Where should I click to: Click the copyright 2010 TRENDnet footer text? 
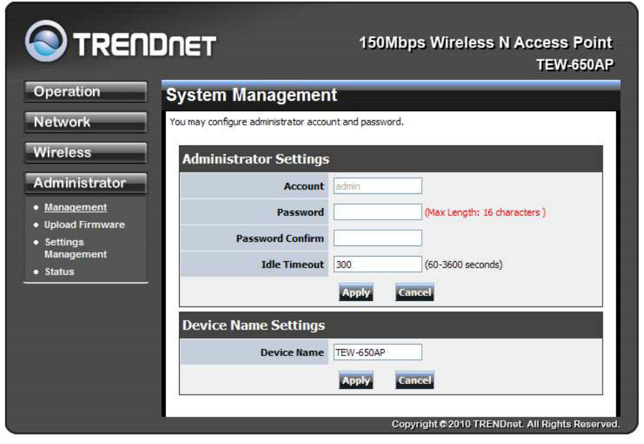coord(506,424)
